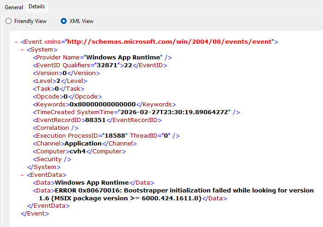Screen dimensions: 323x227
Task: Click the EventID value 22
Action: pyautogui.click(x=128, y=65)
